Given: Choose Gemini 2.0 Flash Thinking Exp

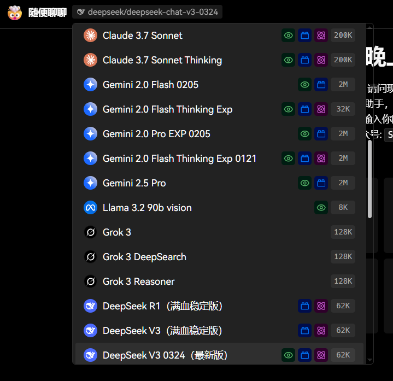Looking at the screenshot, I should click(219, 109).
